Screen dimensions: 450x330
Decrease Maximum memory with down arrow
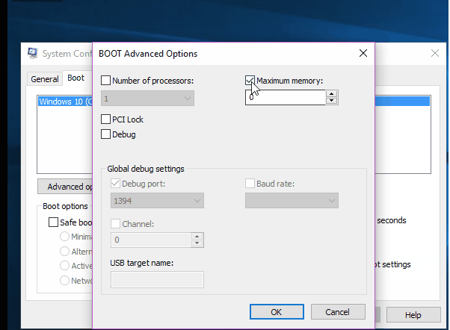click(x=331, y=101)
